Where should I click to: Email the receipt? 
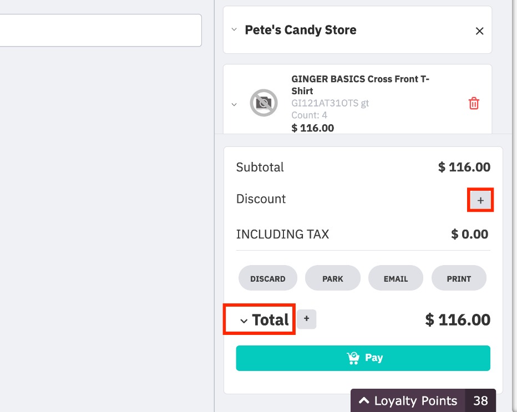click(396, 278)
